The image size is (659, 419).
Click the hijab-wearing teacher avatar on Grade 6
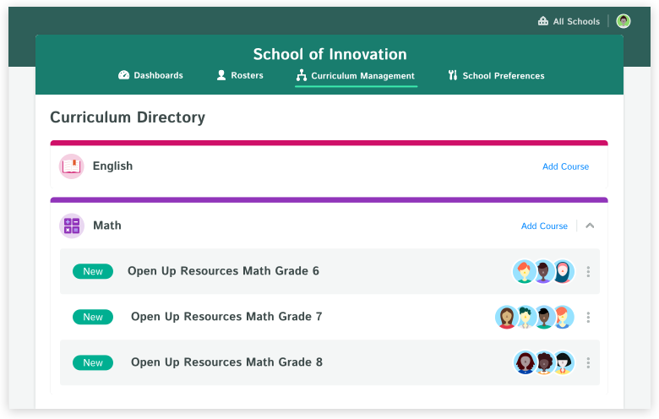(564, 271)
